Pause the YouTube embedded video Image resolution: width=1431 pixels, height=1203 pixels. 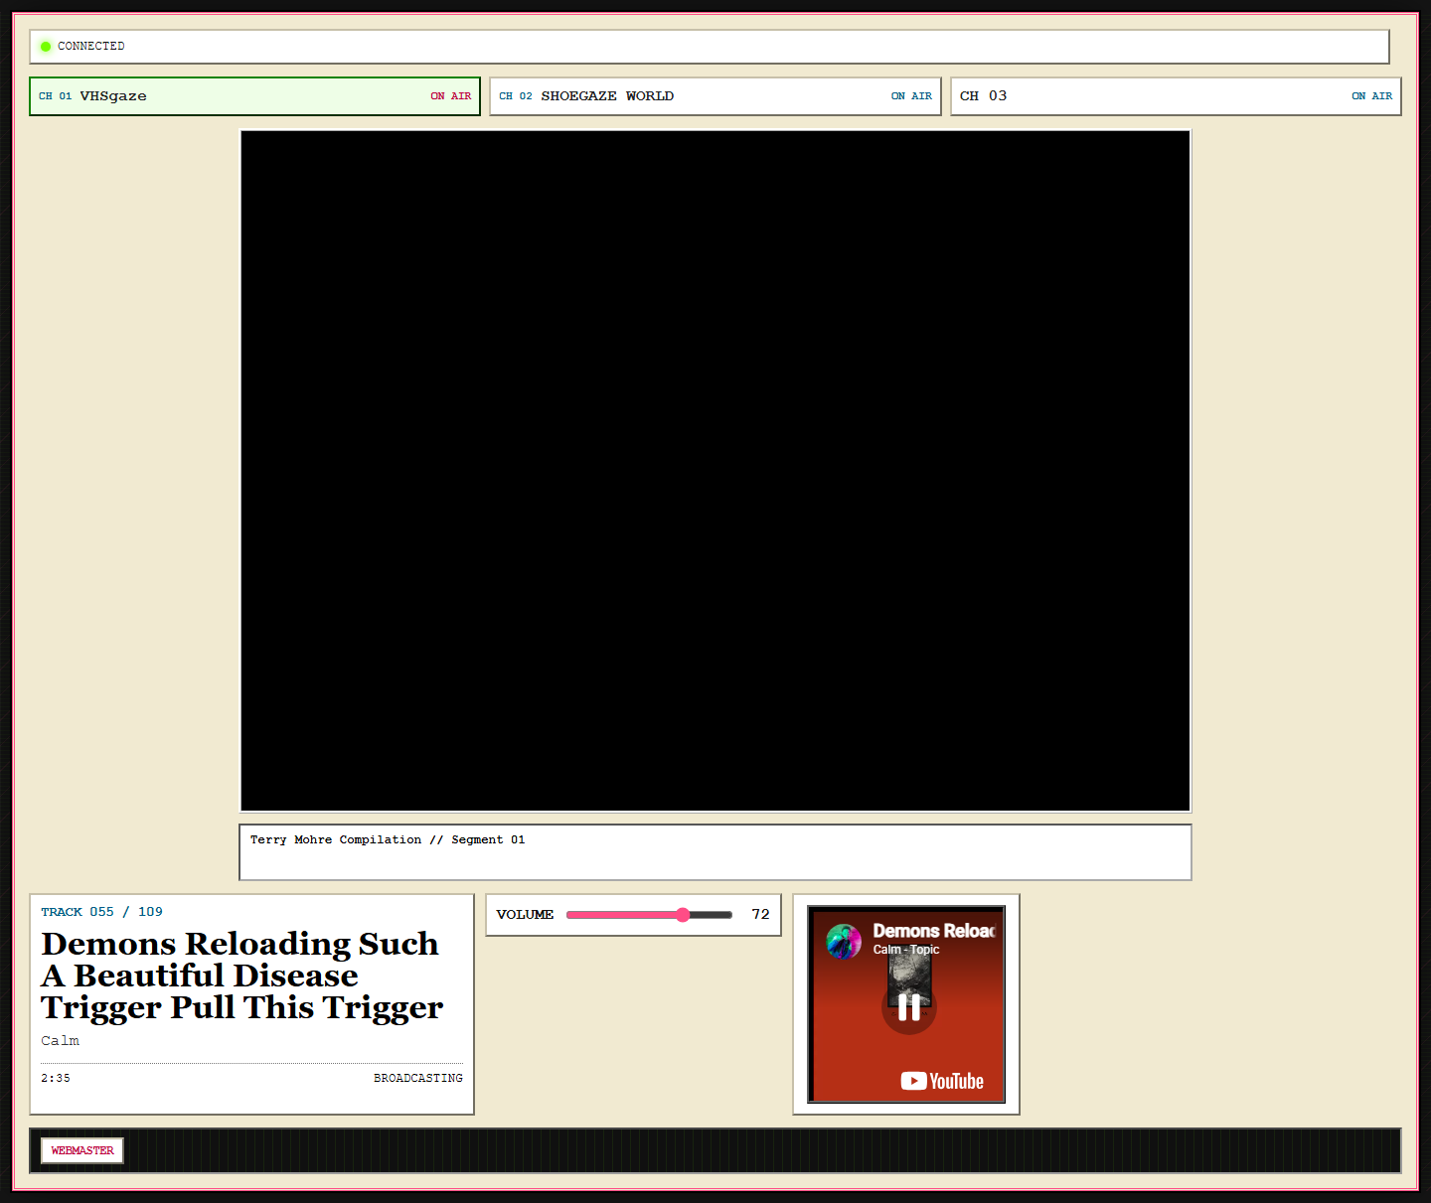908,1007
